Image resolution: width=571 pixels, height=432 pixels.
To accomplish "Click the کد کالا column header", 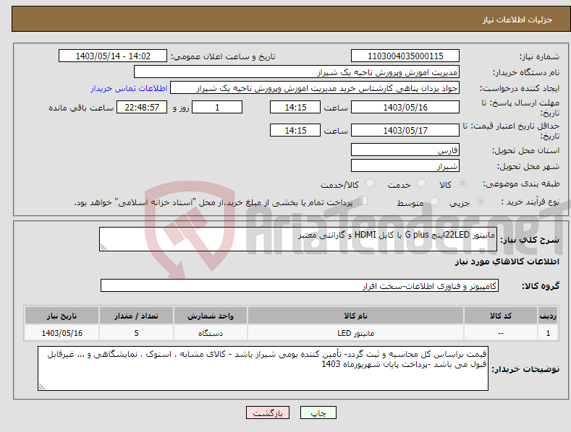I will click(x=500, y=316).
